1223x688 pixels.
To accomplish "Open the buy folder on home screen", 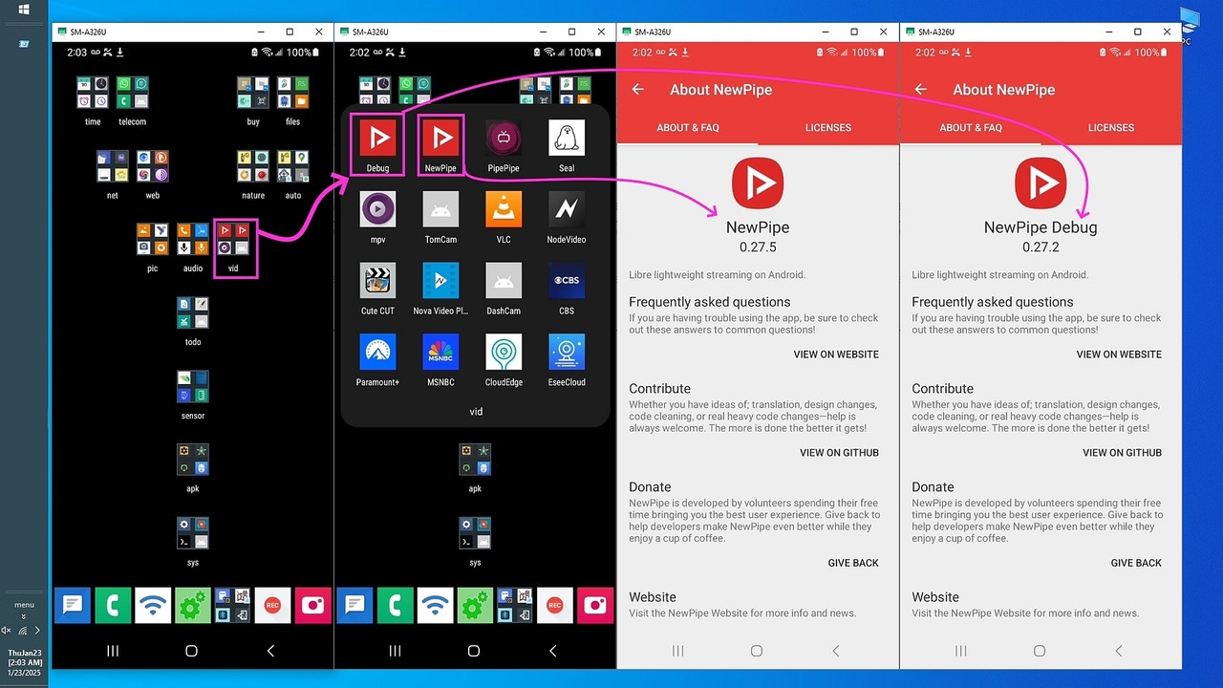I will click(x=253, y=93).
